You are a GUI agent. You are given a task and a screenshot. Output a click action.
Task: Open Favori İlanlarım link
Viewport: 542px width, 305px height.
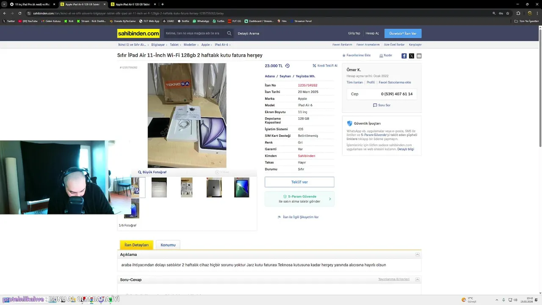point(342,44)
